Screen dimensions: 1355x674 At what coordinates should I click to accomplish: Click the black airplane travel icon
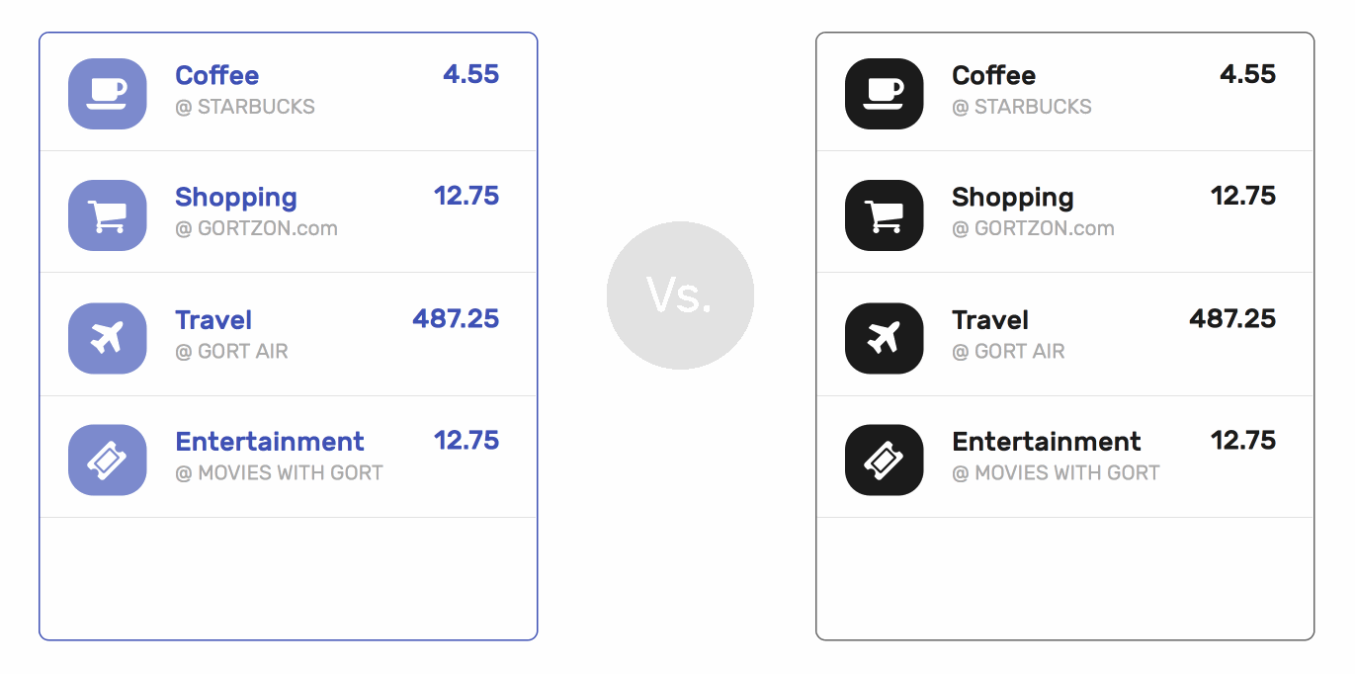pos(884,338)
